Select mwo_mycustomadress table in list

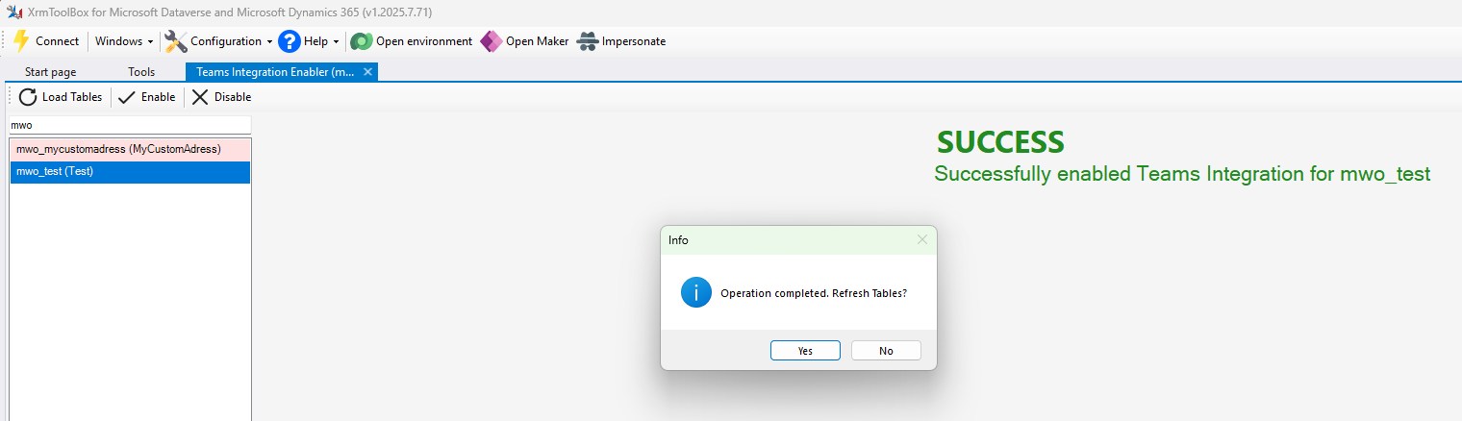[130, 150]
